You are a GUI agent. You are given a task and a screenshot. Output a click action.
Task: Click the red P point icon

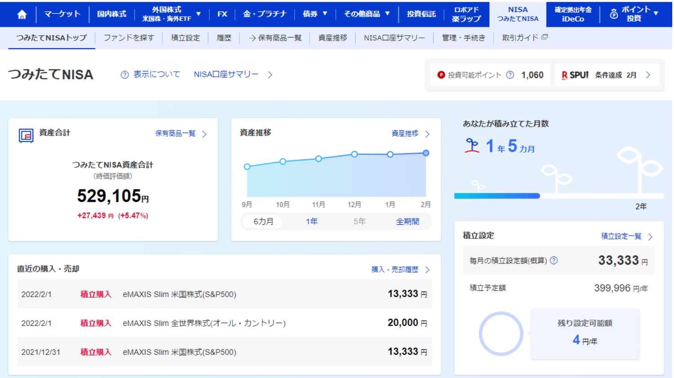(x=441, y=75)
